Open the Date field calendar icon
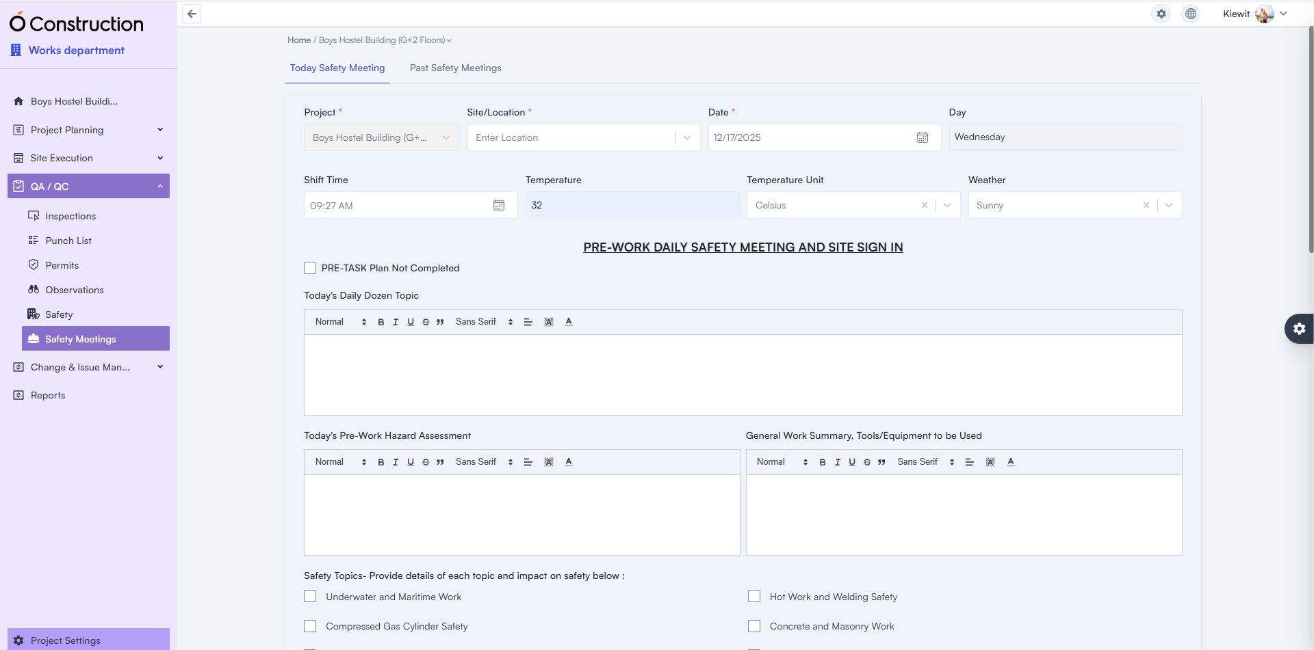This screenshot has width=1314, height=650. click(x=922, y=137)
